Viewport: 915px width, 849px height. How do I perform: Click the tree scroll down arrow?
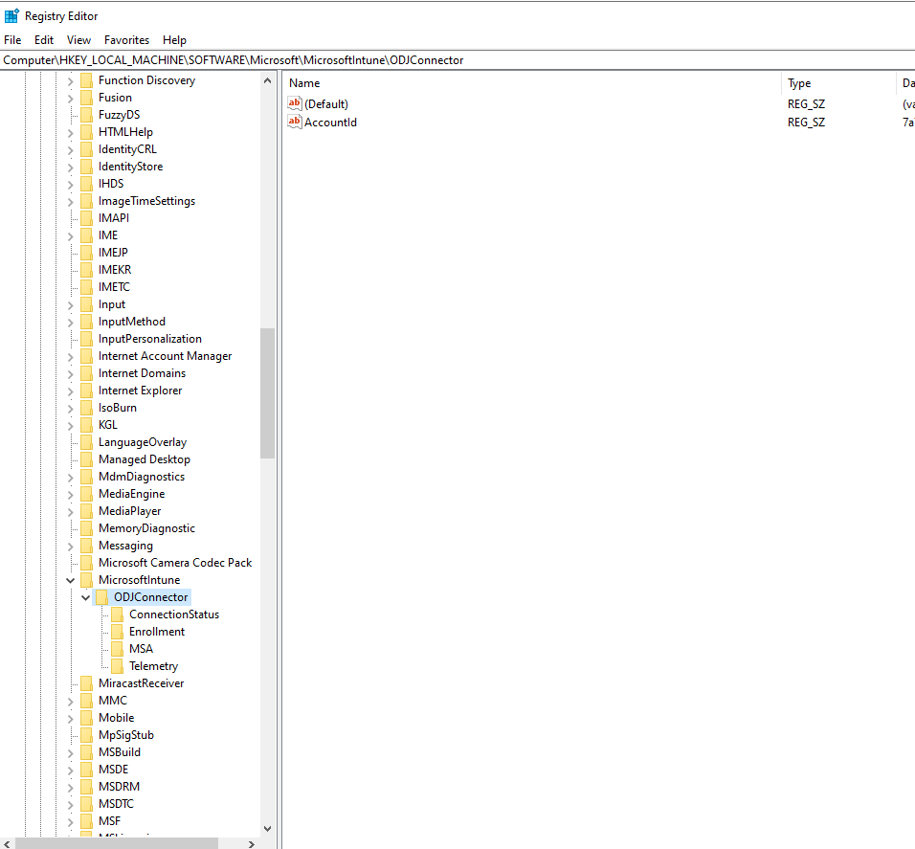(x=267, y=829)
